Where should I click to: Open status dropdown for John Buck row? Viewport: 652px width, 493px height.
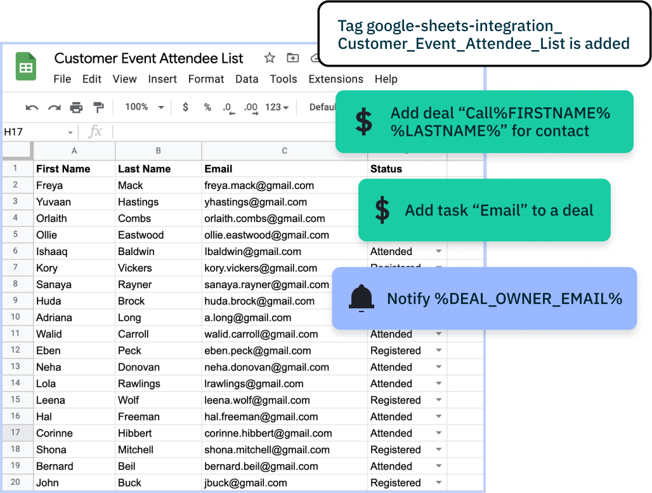438,483
